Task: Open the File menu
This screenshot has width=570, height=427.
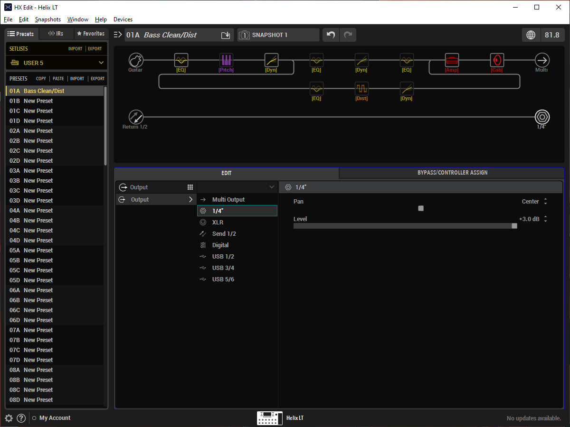Action: click(x=8, y=19)
